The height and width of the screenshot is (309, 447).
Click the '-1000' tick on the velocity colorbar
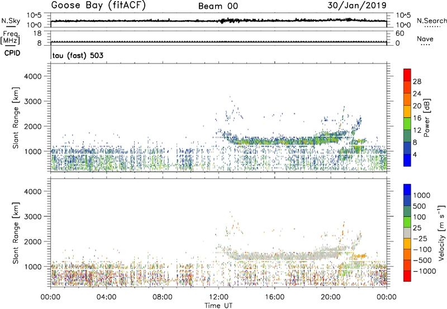click(425, 271)
